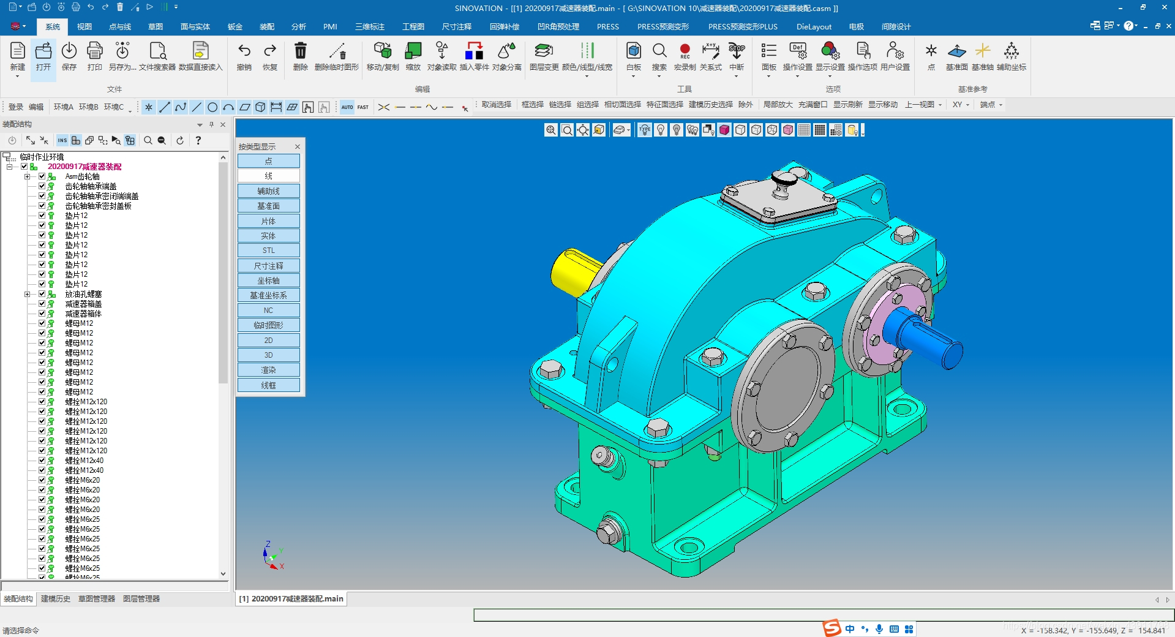Click the 渲染 render button
The image size is (1175, 637).
[x=269, y=370]
